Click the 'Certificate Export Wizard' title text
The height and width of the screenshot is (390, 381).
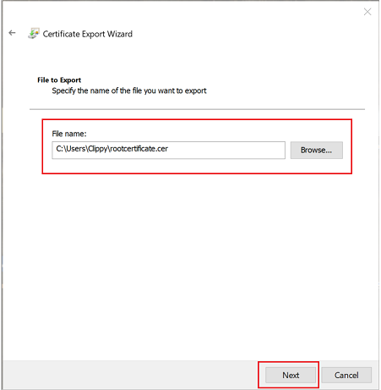87,34
